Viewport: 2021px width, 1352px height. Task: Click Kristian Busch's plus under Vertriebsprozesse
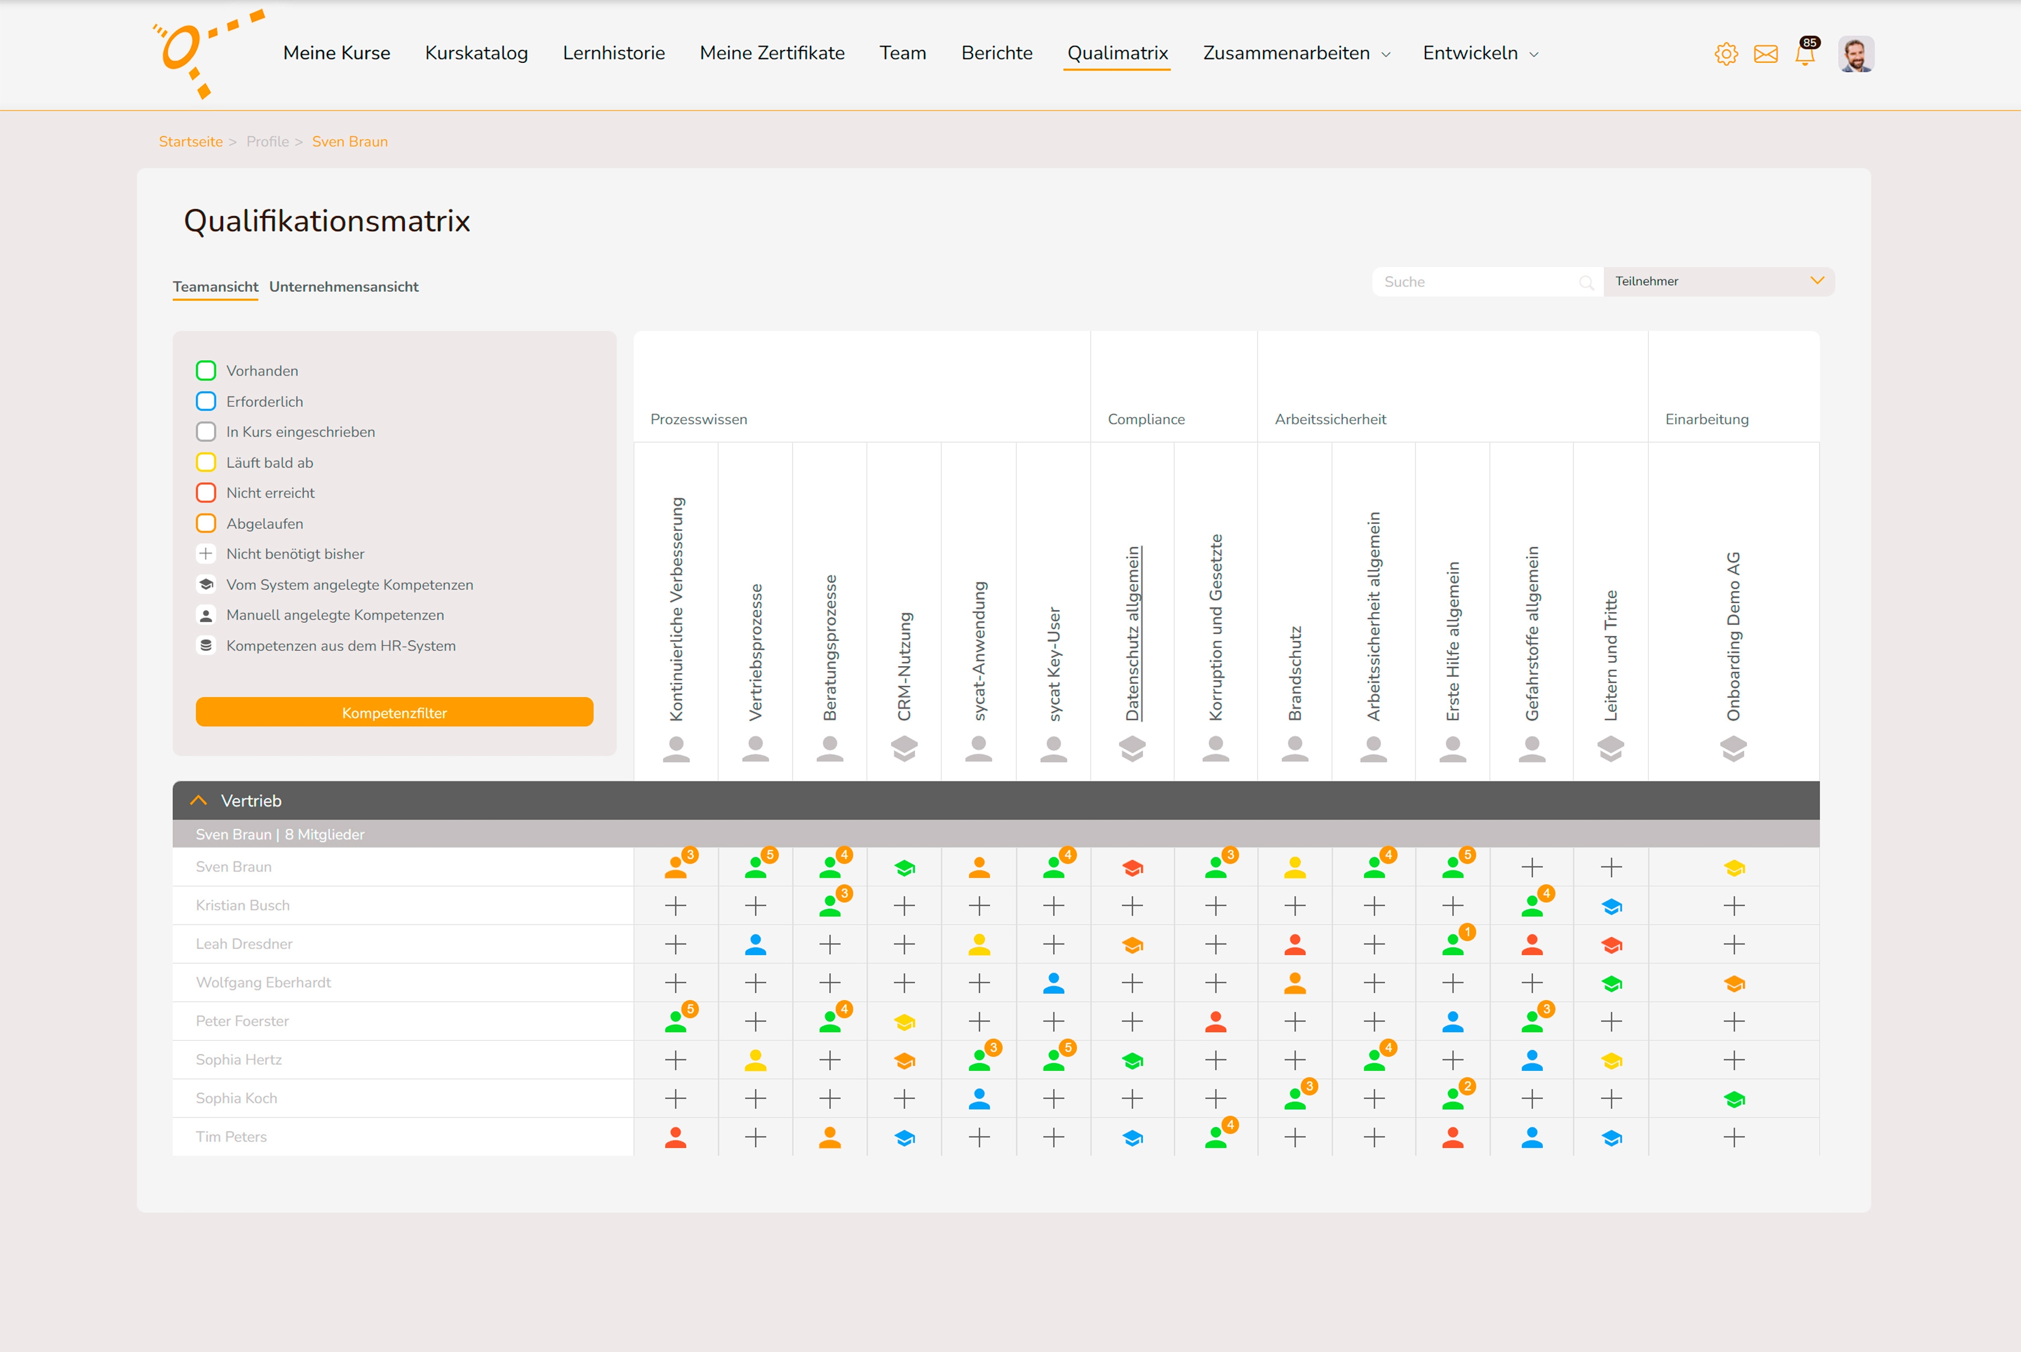point(755,906)
